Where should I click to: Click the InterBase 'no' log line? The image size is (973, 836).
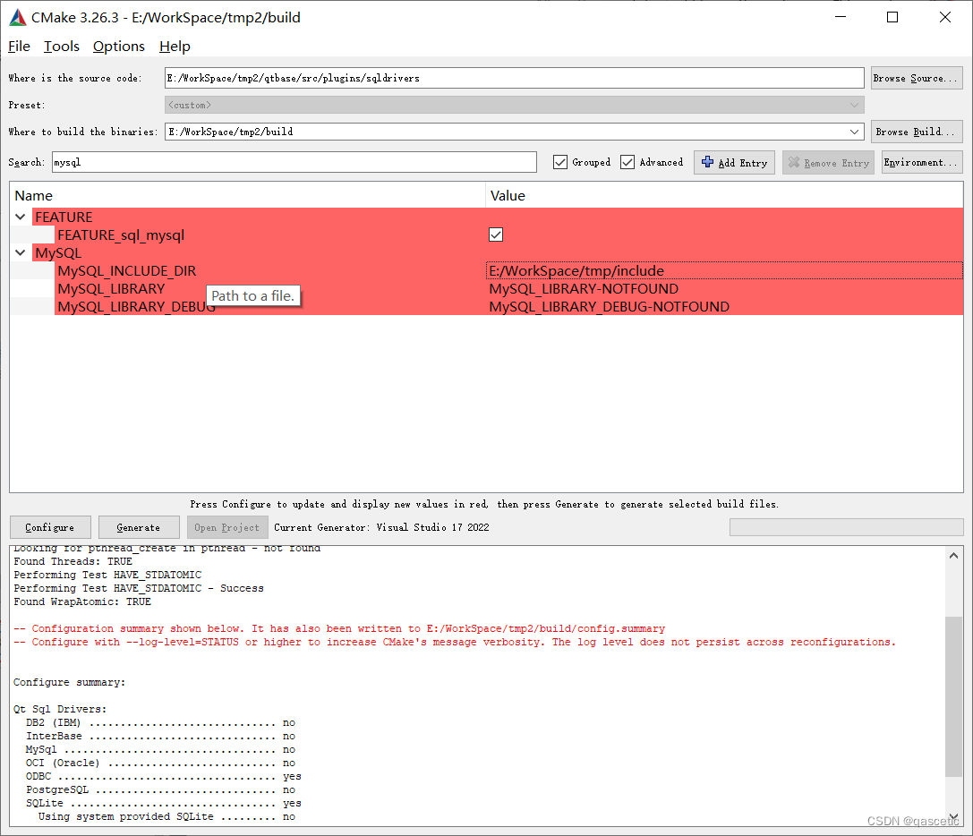[161, 736]
